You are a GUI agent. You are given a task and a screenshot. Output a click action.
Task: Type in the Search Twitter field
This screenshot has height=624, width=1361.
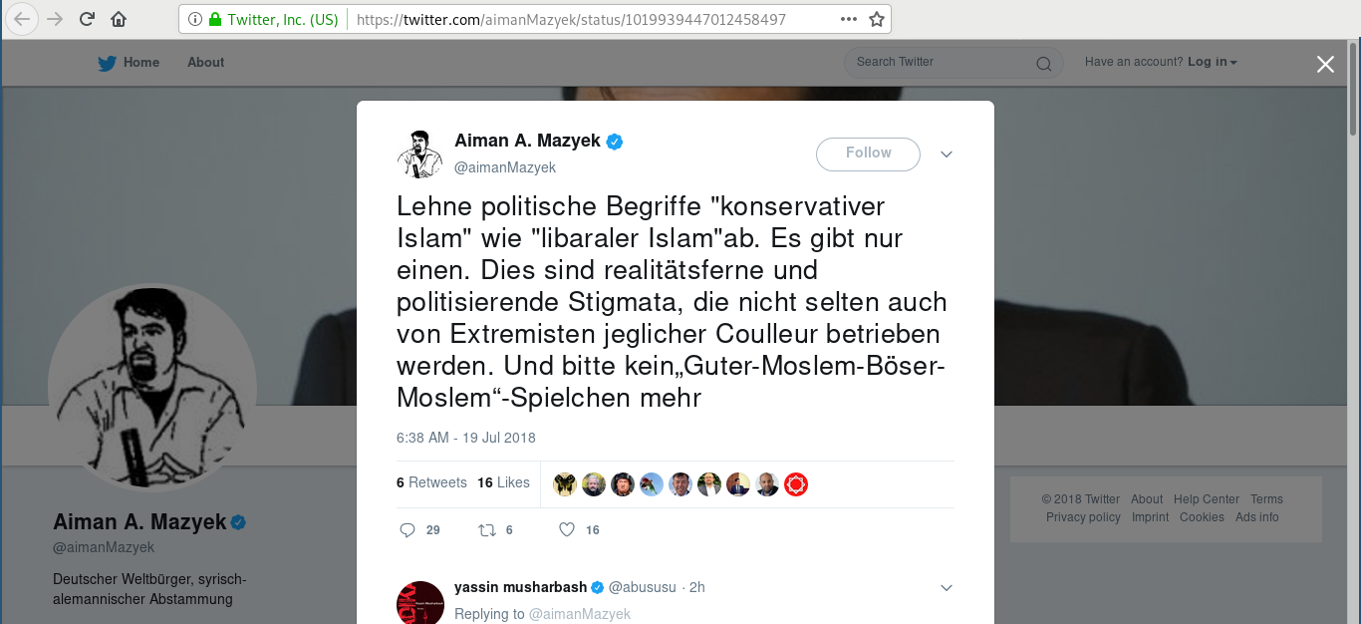(937, 62)
